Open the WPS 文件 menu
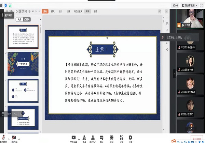Screen dimensions: 205x143 10,11
